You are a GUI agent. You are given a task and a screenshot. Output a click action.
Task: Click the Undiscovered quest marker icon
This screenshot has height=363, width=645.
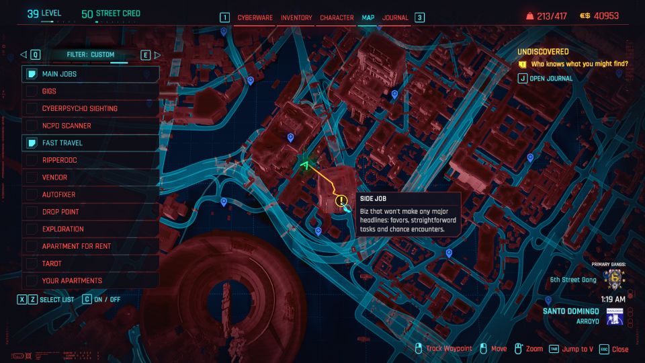pyautogui.click(x=523, y=65)
